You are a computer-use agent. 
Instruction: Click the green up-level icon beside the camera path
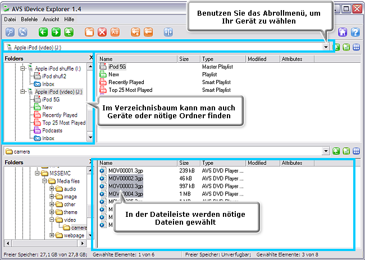coord(336,151)
